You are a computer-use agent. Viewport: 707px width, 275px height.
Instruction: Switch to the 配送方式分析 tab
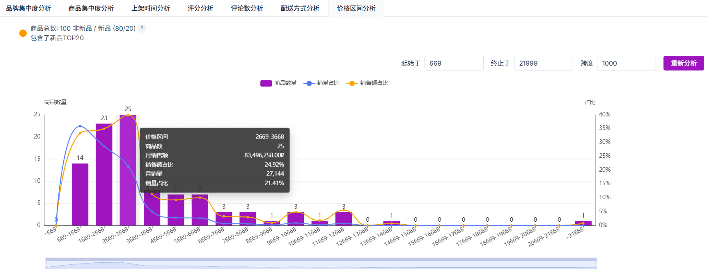(x=300, y=8)
